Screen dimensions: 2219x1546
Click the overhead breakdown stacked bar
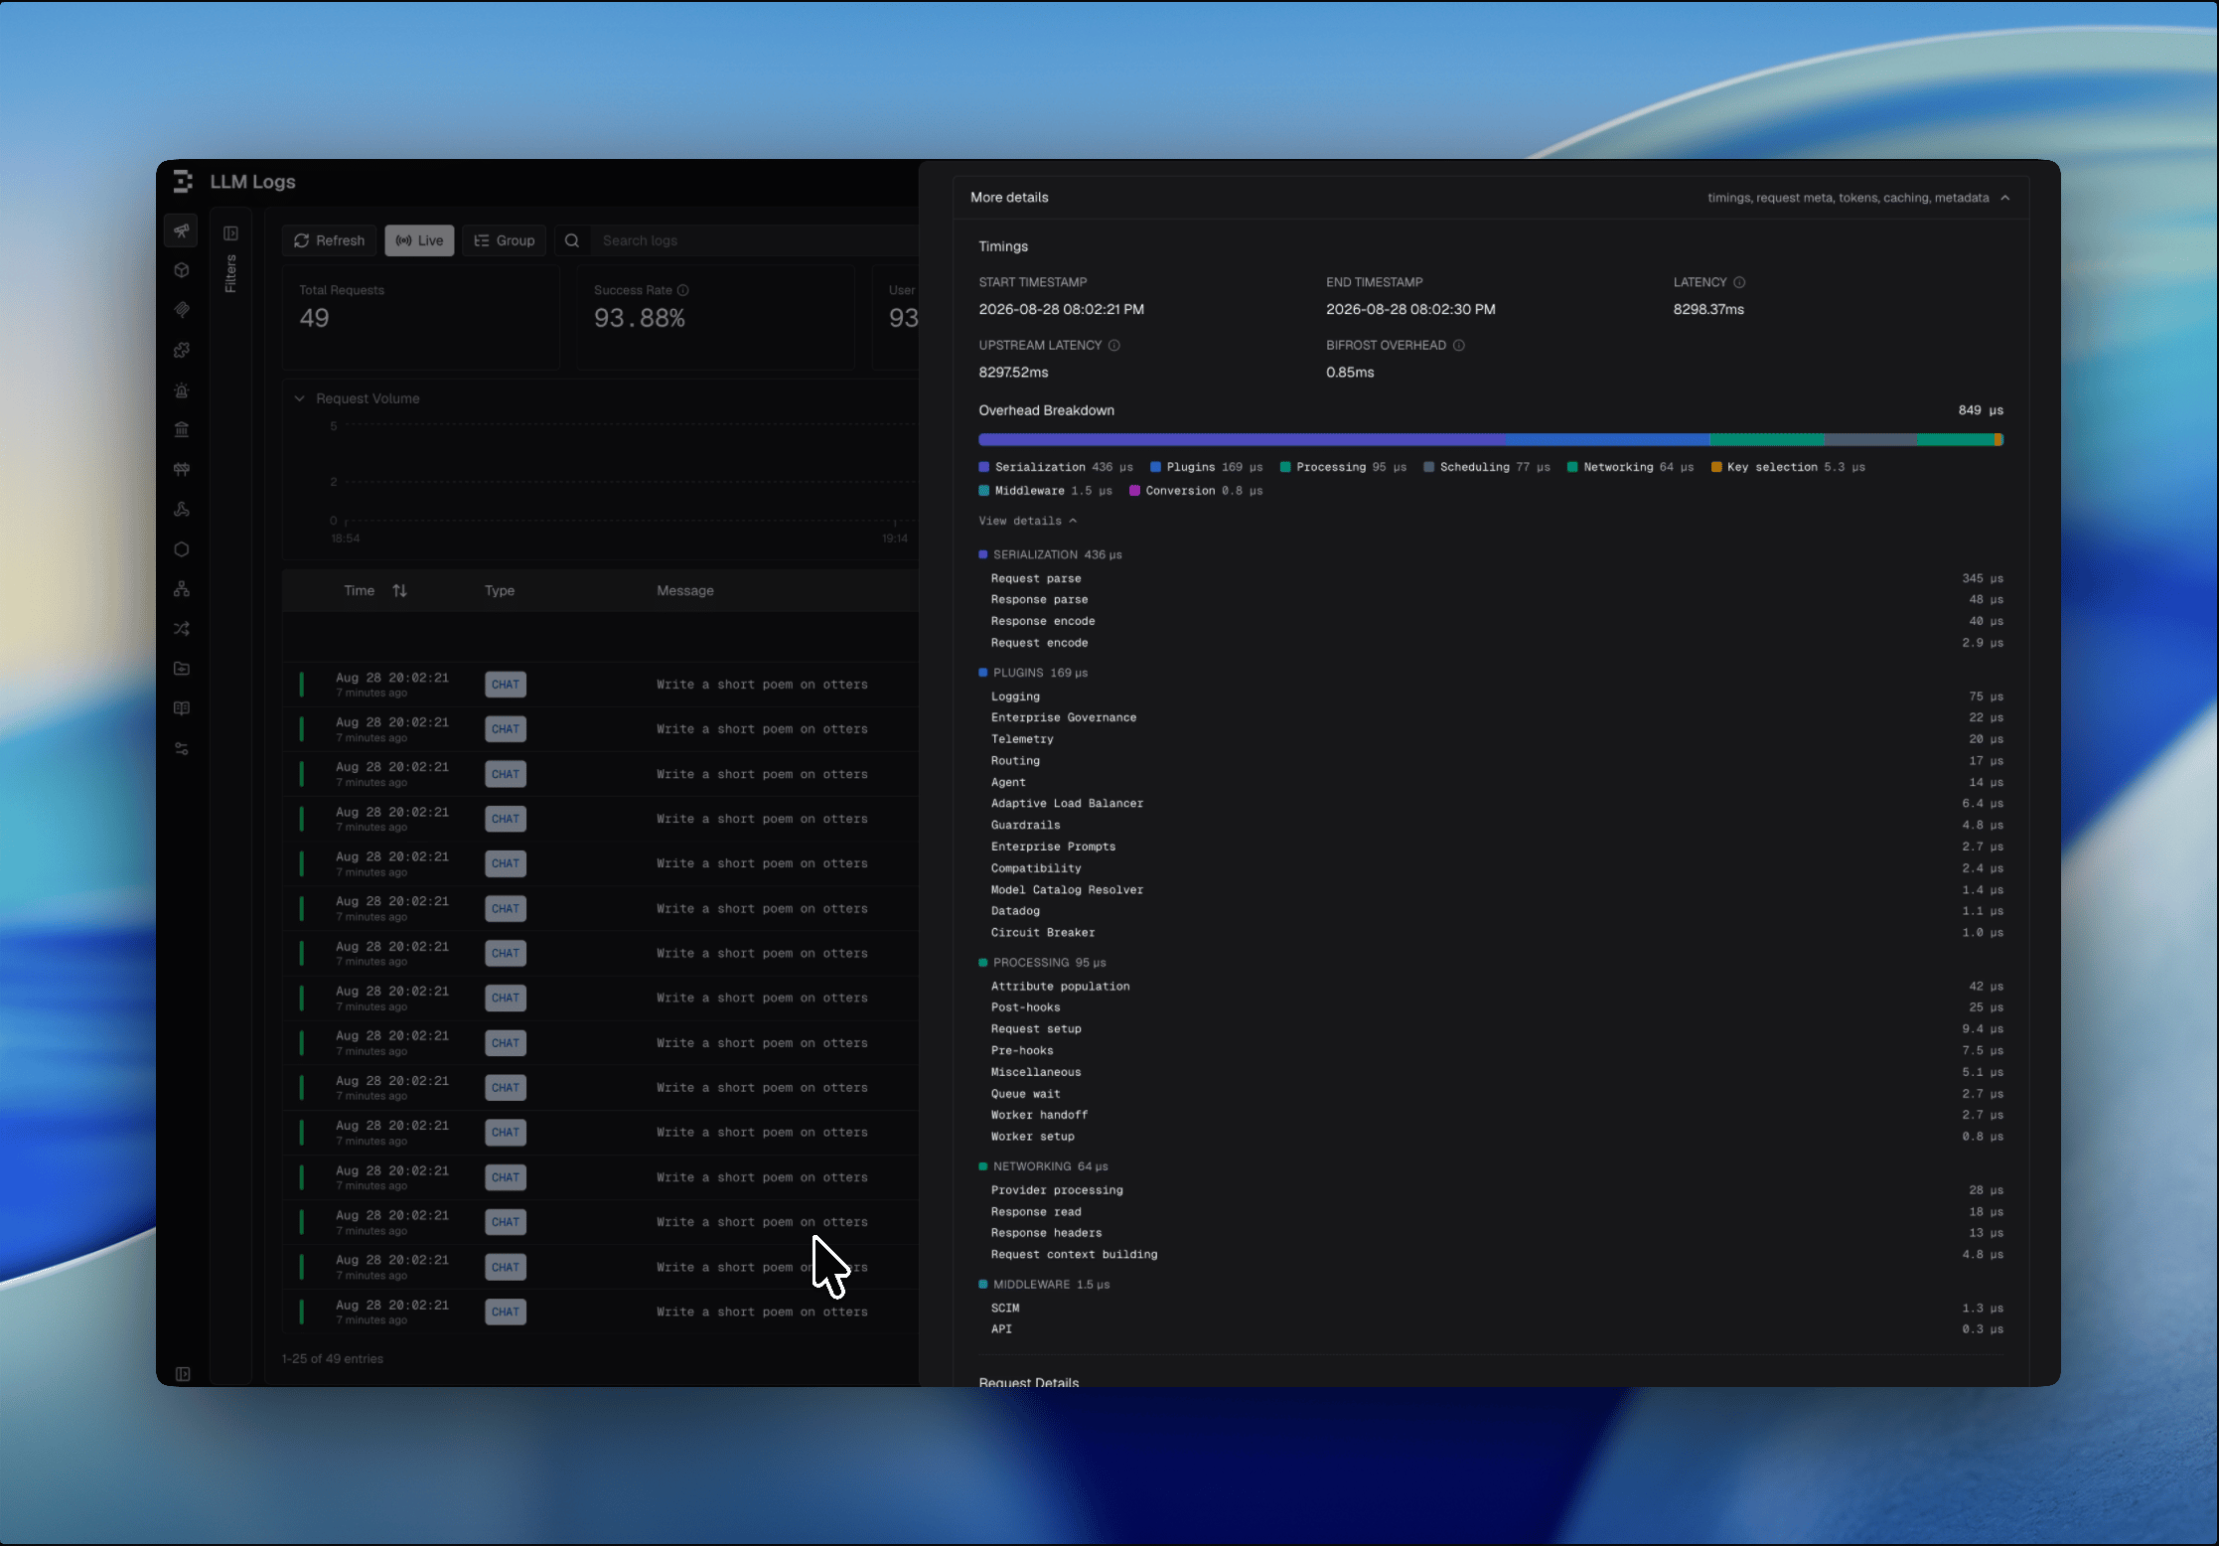(x=1491, y=439)
